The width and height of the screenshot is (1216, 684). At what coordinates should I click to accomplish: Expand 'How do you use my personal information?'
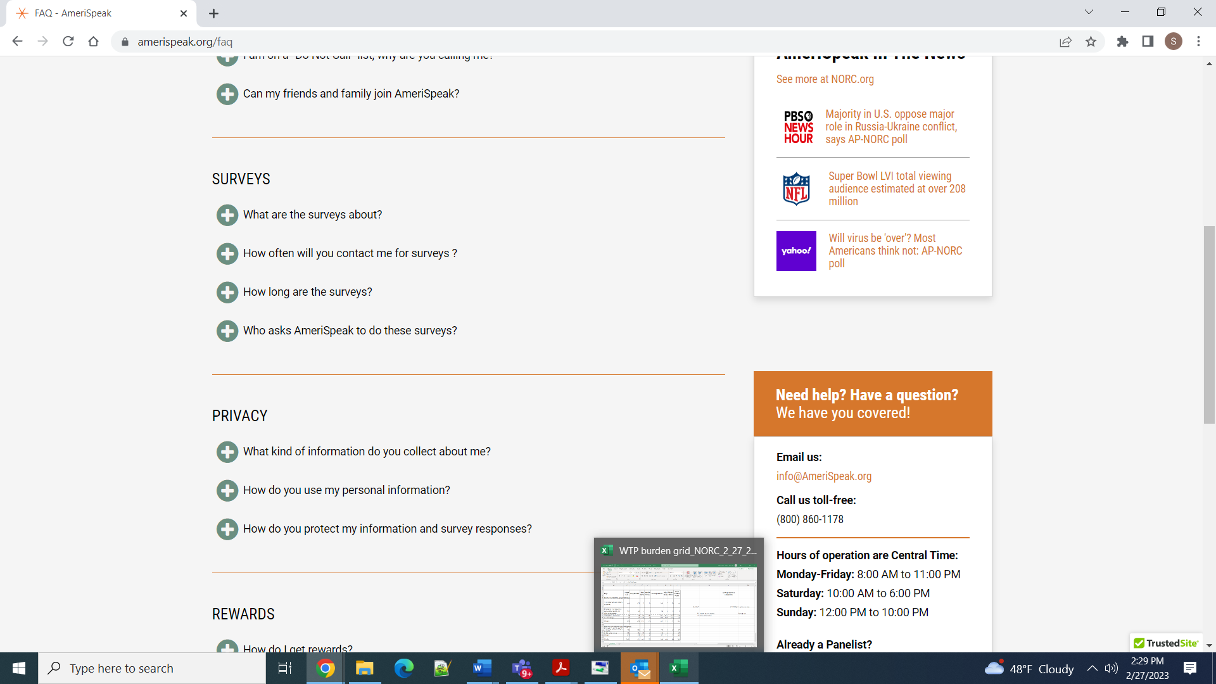[227, 490]
